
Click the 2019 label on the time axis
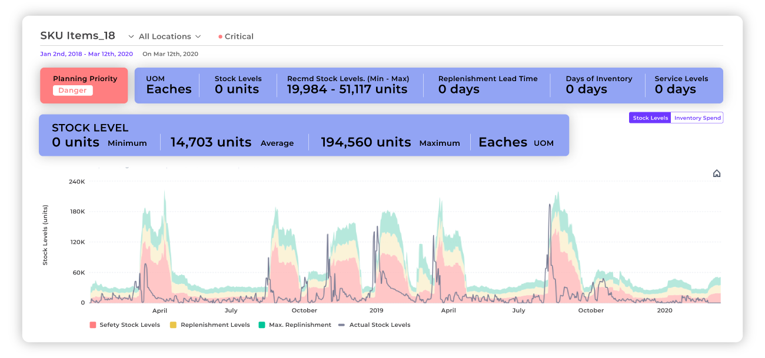pyautogui.click(x=376, y=310)
